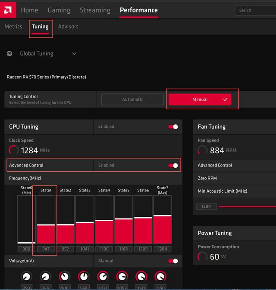Click the voltage field showing 968

point(84,287)
